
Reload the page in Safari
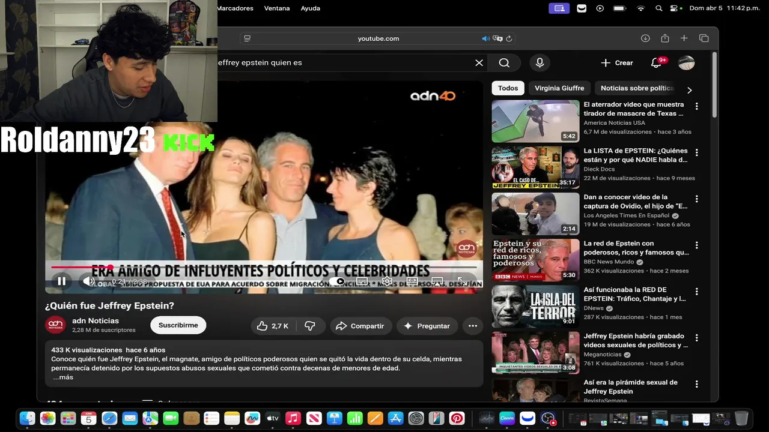coord(509,38)
